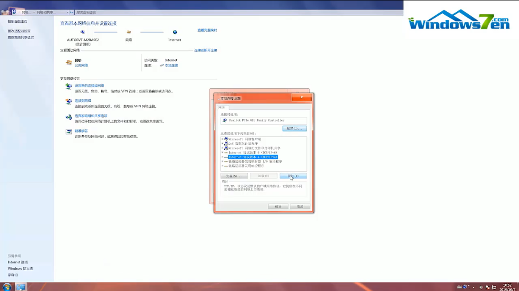Click the 属性(R) properties button
Viewport: 519px width, 291px height.
tap(293, 176)
